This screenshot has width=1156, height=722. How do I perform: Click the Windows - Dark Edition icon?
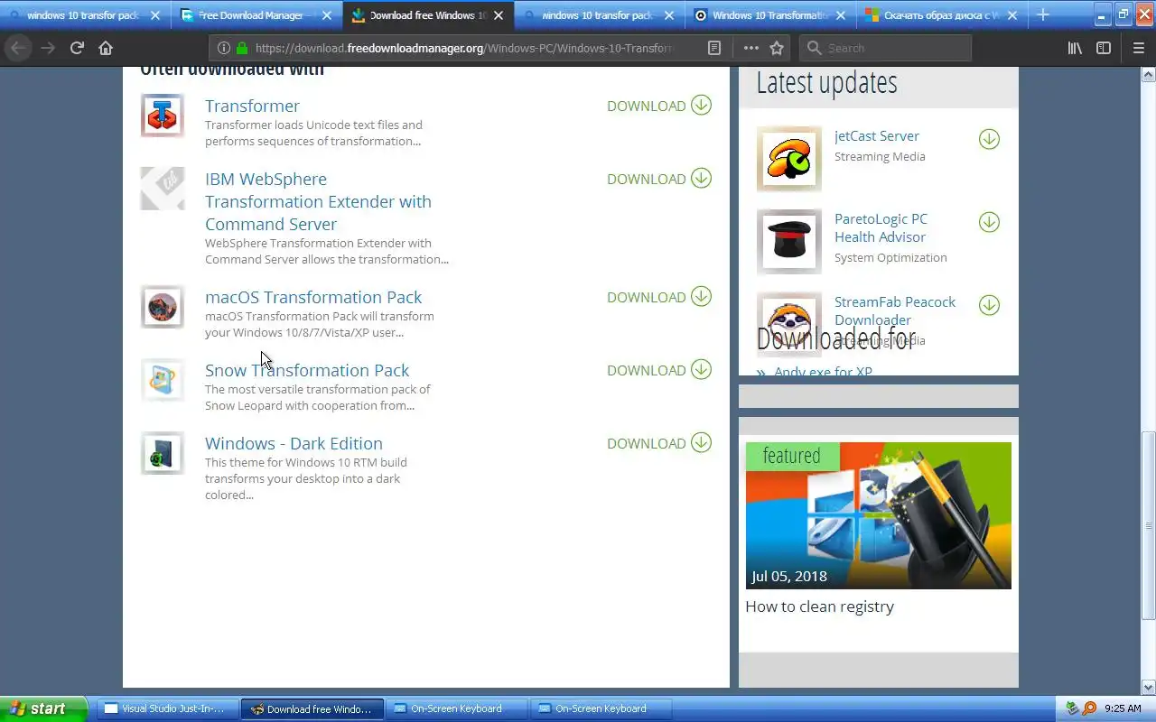point(163,453)
